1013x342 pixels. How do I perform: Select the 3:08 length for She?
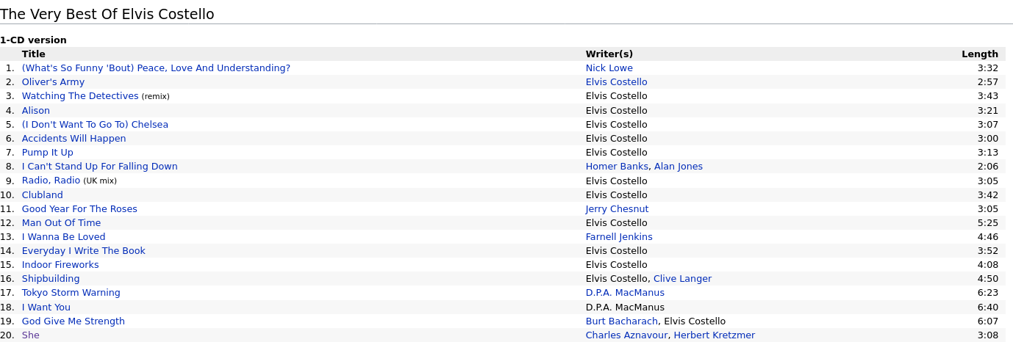[988, 335]
